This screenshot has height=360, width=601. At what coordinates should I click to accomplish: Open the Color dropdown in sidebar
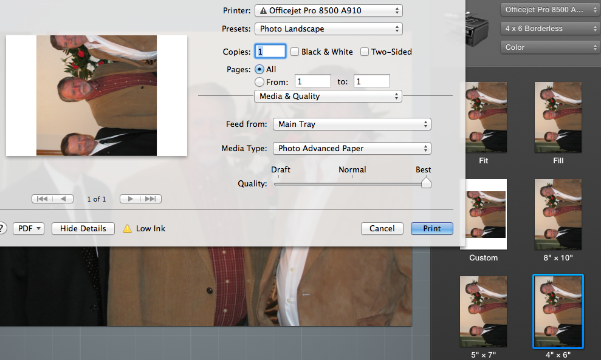tap(550, 47)
